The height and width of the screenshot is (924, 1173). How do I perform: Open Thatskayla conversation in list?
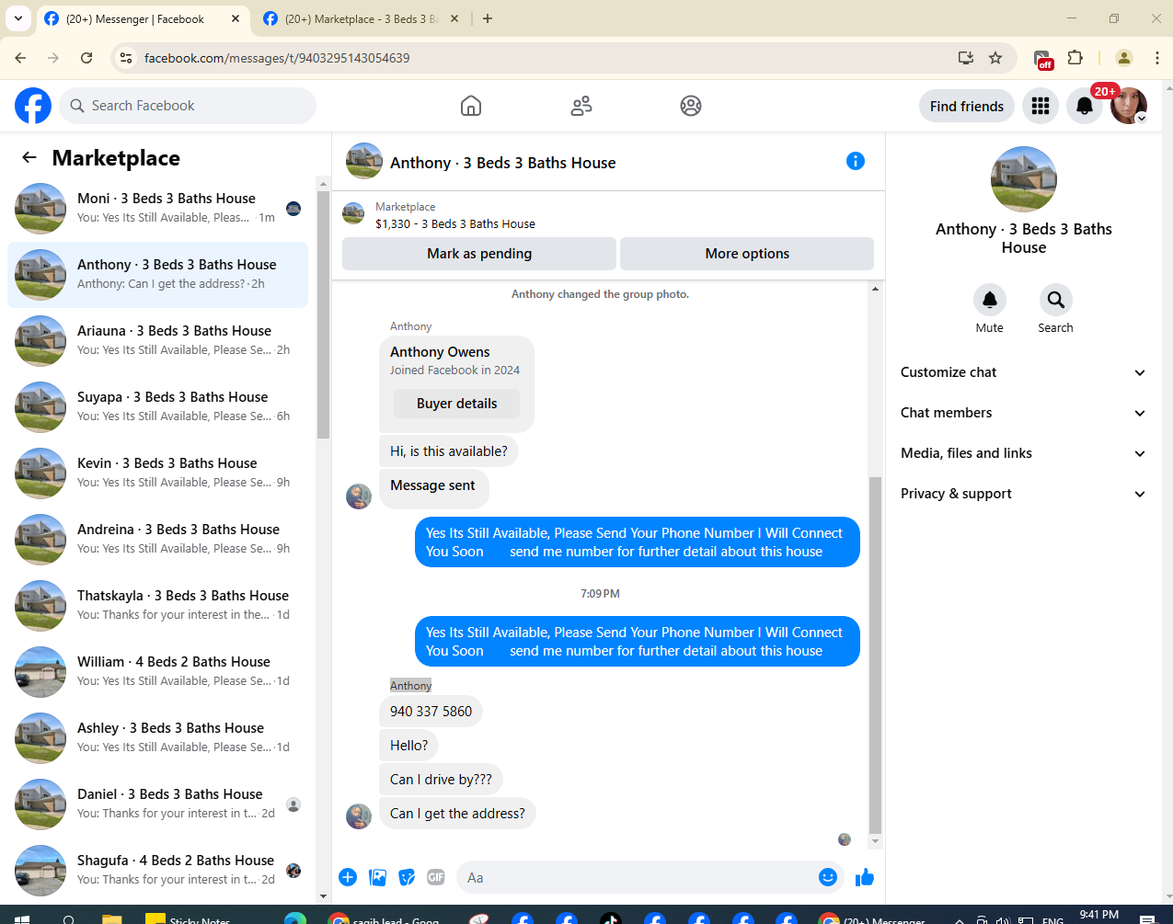(x=158, y=606)
